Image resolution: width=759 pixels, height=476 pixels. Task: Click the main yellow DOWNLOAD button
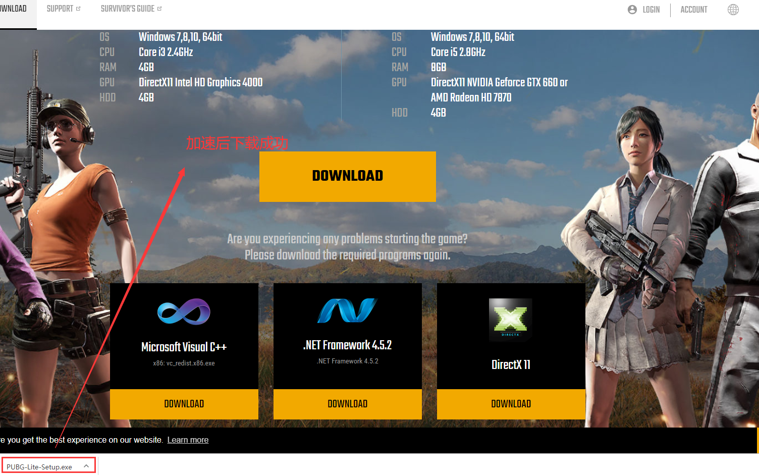[347, 176]
